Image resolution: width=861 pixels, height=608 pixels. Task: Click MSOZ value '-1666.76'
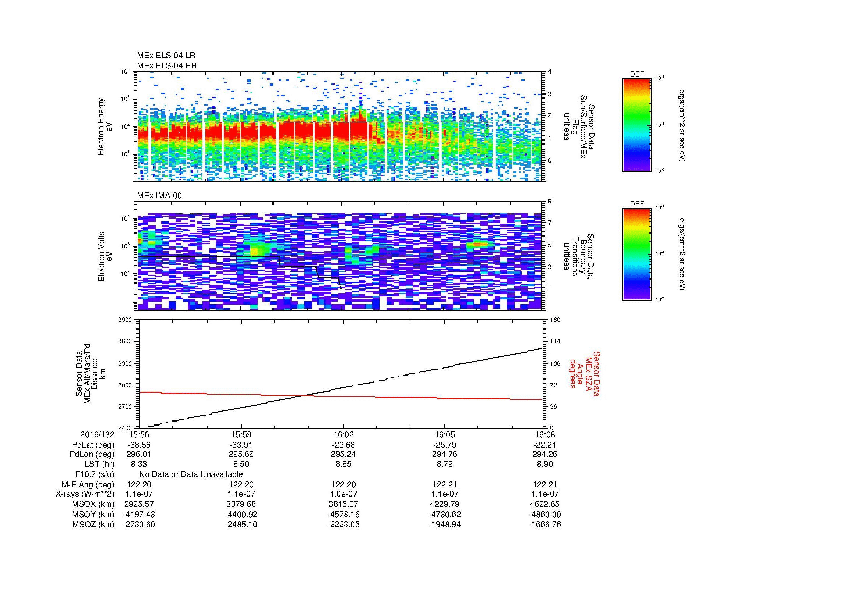click(x=545, y=525)
